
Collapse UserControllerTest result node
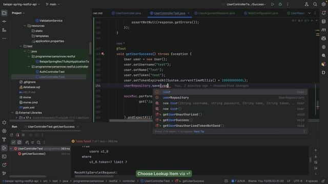11,149
